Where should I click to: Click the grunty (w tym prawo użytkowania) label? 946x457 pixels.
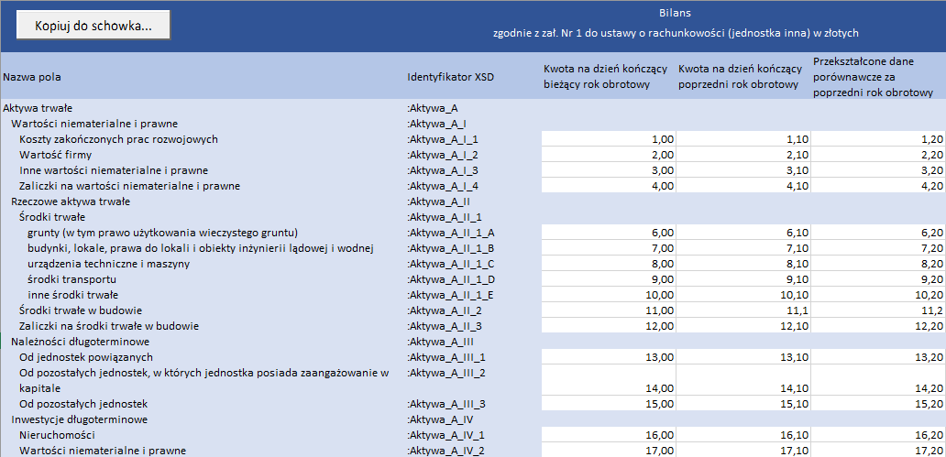[163, 233]
